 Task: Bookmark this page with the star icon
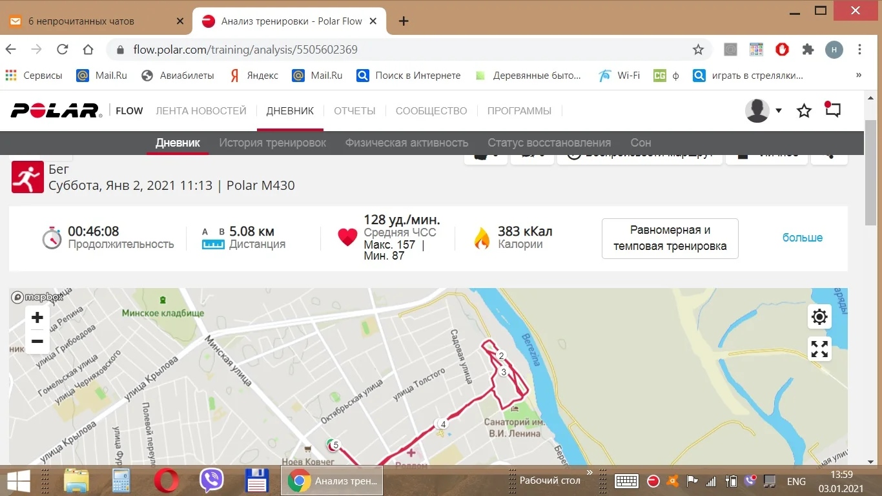698,50
